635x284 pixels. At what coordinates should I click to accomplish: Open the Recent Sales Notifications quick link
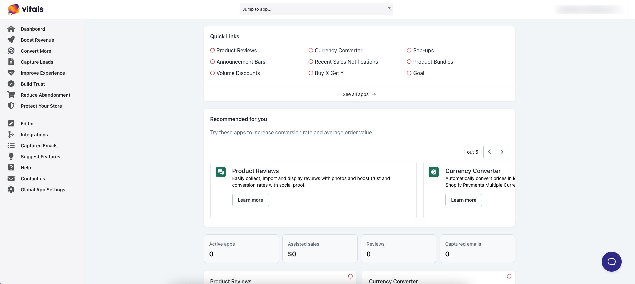(346, 62)
